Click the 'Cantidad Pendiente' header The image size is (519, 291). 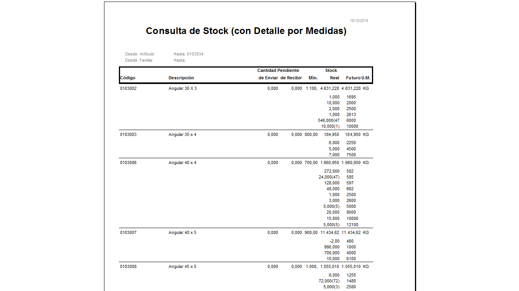point(278,70)
